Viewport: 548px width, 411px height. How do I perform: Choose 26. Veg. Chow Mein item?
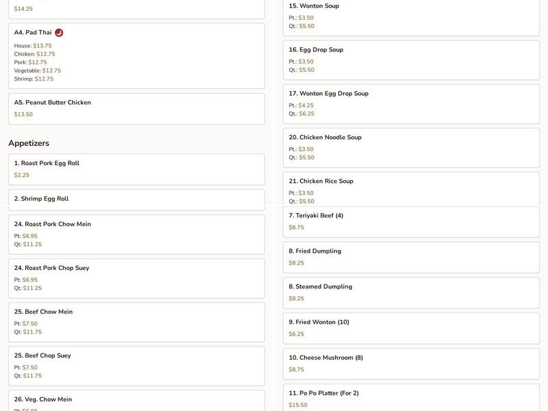pos(136,401)
